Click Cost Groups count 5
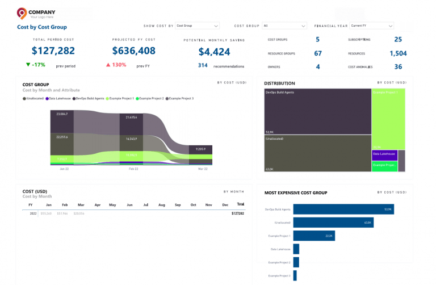This screenshot has height=285, width=436. 317,40
